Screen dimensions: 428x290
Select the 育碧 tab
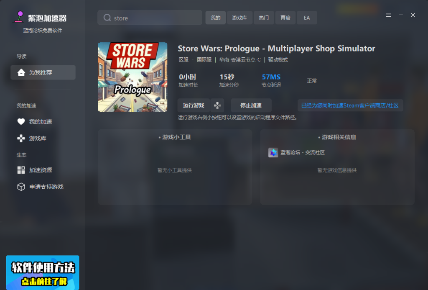click(x=285, y=18)
